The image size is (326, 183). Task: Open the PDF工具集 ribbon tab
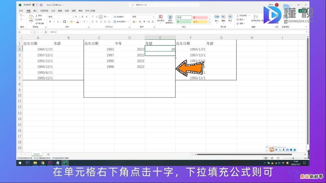coord(90,11)
